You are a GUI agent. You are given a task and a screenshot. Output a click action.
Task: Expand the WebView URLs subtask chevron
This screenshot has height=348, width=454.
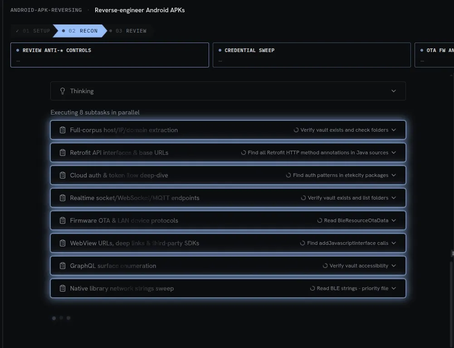point(394,243)
